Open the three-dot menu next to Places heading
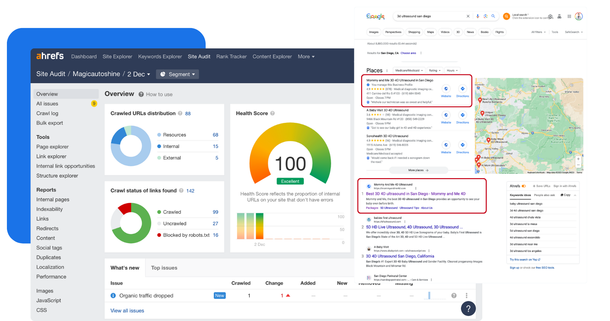Image resolution: width=610 pixels, height=321 pixels. pyautogui.click(x=387, y=71)
